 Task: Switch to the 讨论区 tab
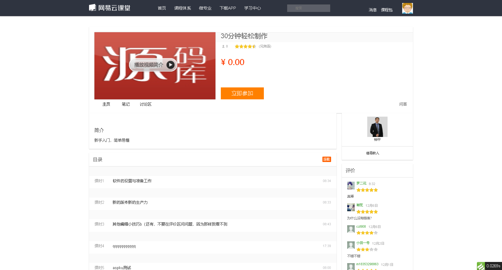click(146, 104)
